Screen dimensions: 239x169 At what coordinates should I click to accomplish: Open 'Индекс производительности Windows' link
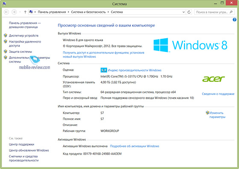point(134,70)
